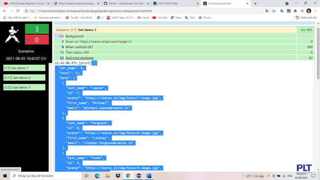Open scenario [3:22] Get demo 3
Viewport: 320px width, 180px height.
[x=24, y=87]
